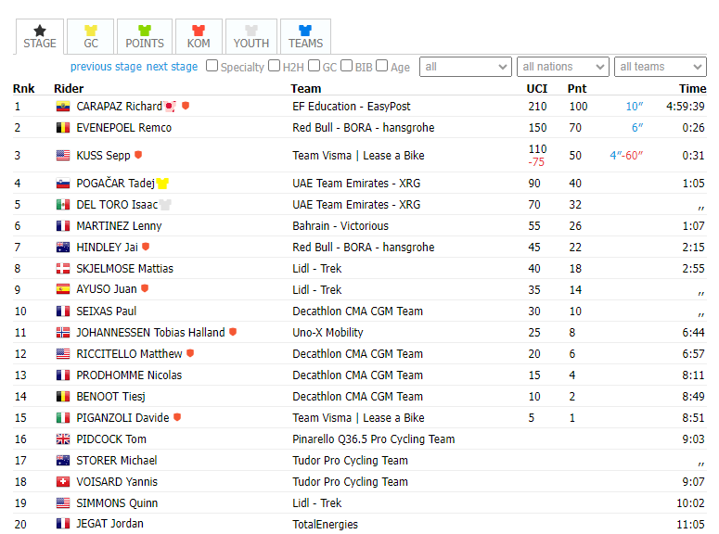The height and width of the screenshot is (534, 719).
Task: Click orange shield icon next to PIGANZOLI Davide
Action: click(x=177, y=417)
